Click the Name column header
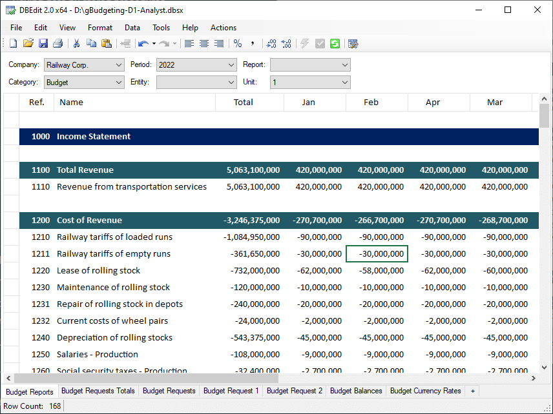The height and width of the screenshot is (414, 553). tap(135, 102)
